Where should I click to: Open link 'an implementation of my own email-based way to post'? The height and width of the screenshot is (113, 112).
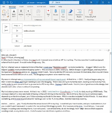43,79
